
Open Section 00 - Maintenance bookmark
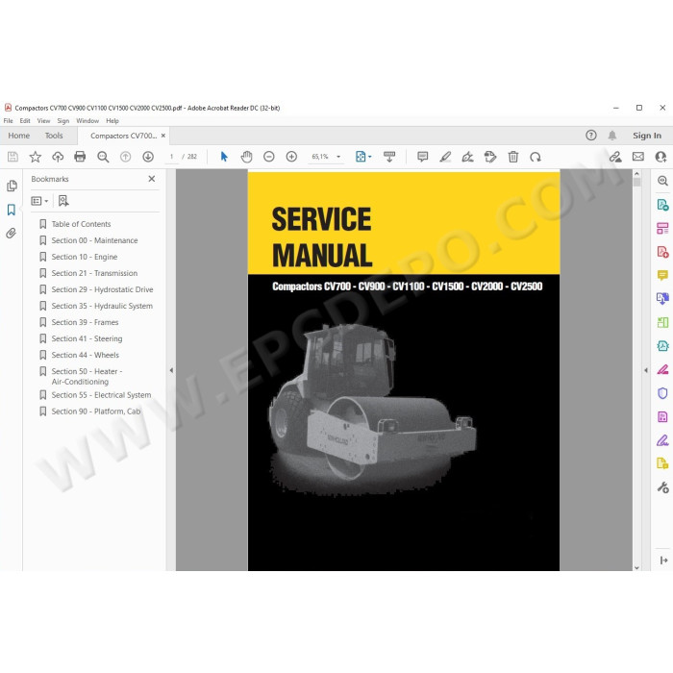click(94, 240)
